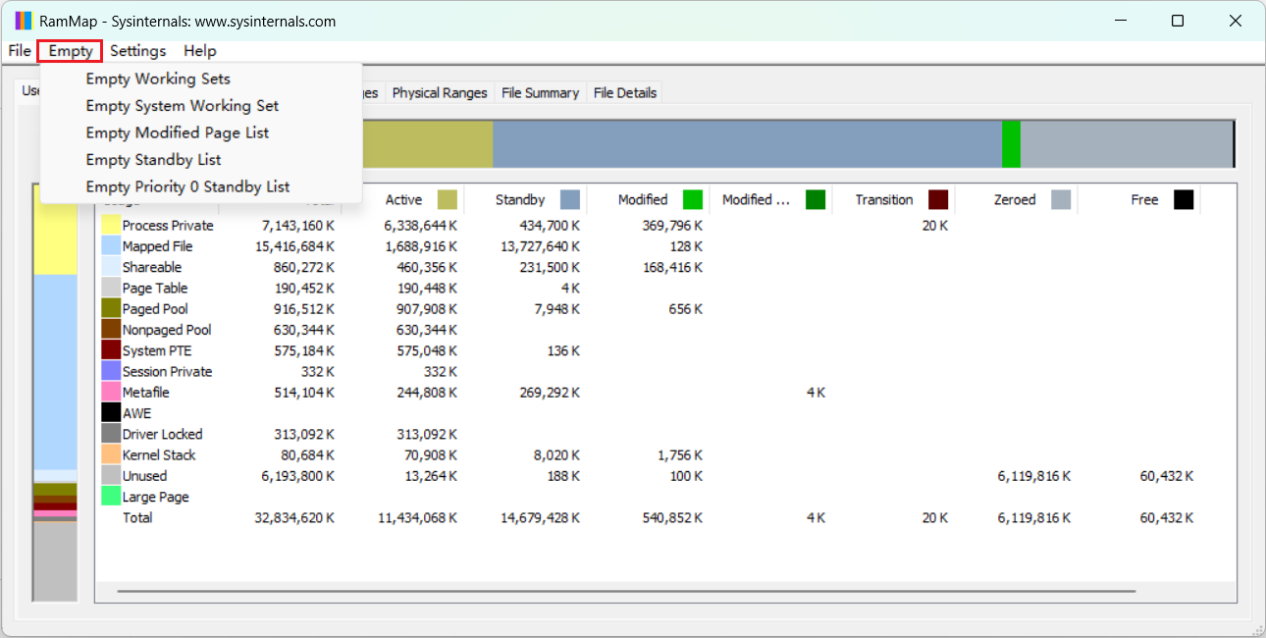Switch to the File Summary tab
Image resolution: width=1266 pixels, height=638 pixels.
pyautogui.click(x=540, y=93)
